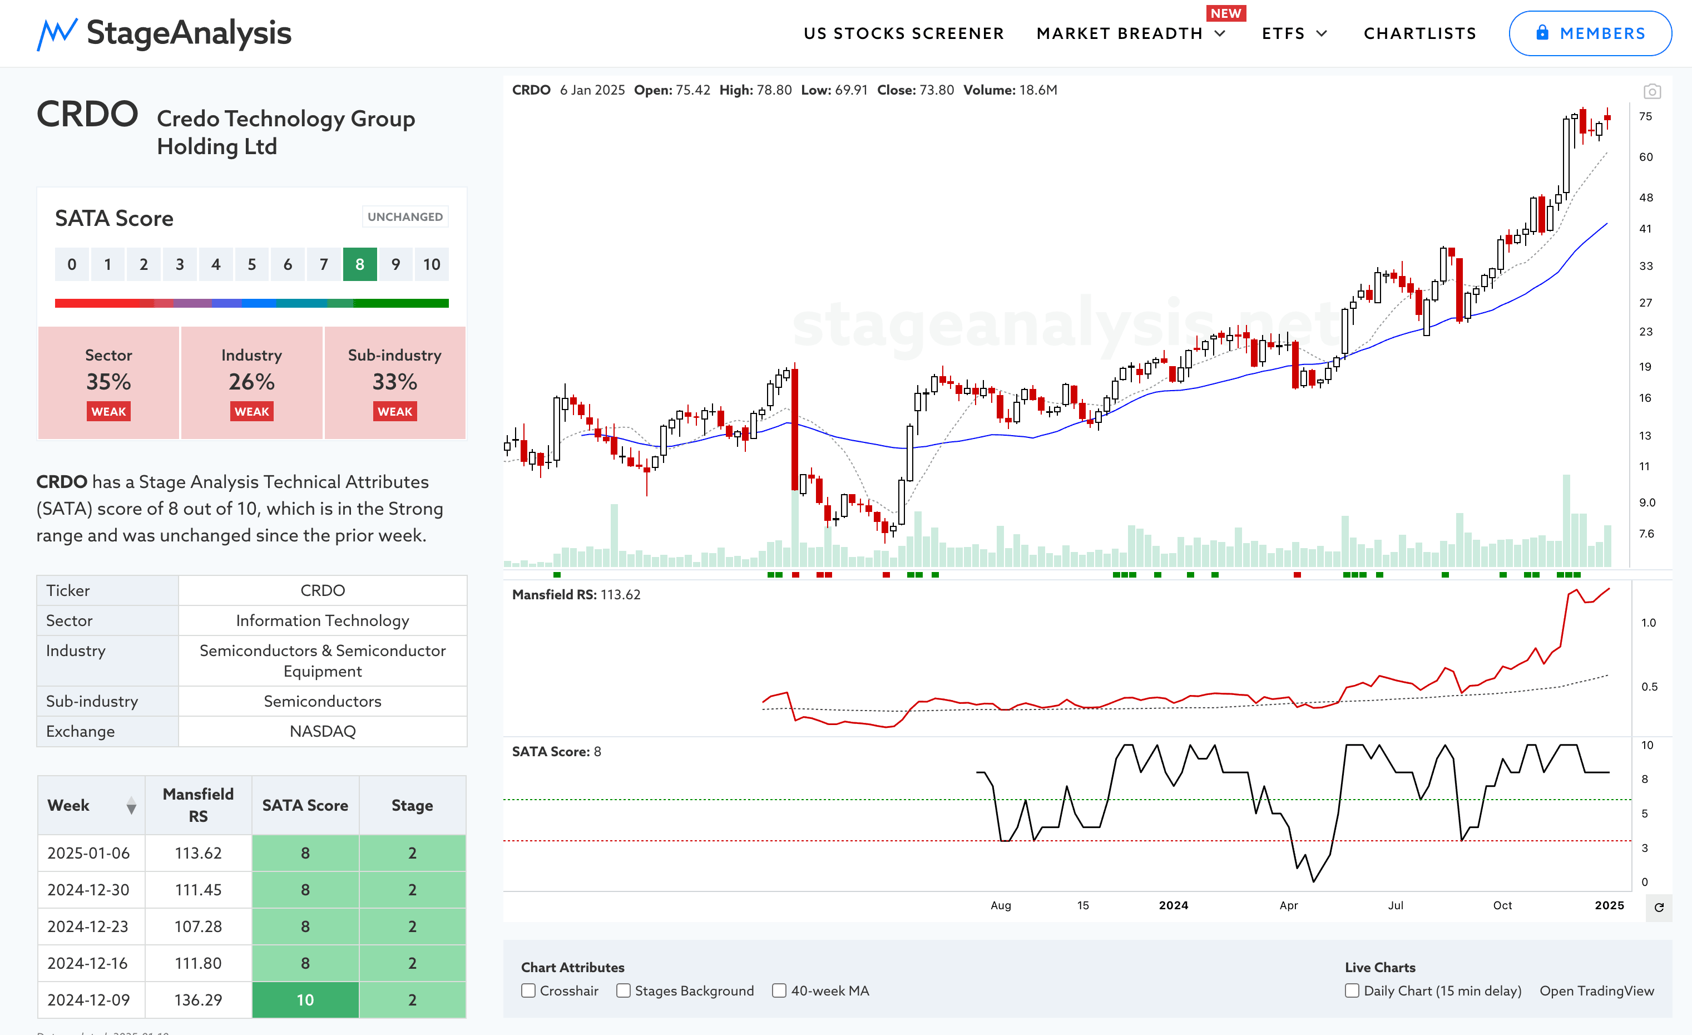Click the Mansfield RS column header

pos(199,805)
